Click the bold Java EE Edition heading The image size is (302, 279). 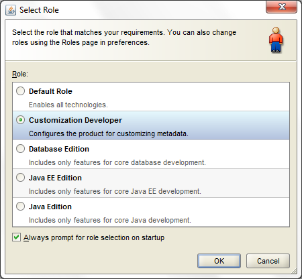[55, 178]
